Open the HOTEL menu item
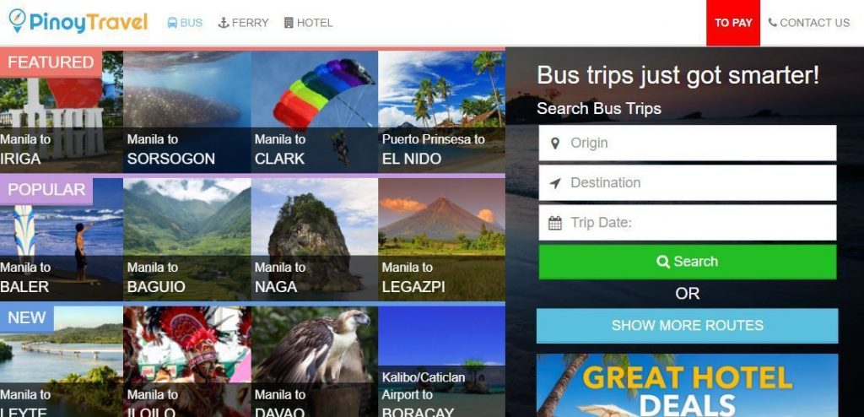The width and height of the screenshot is (864, 417). [309, 23]
